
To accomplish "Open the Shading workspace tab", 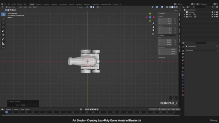I will 71,4.
